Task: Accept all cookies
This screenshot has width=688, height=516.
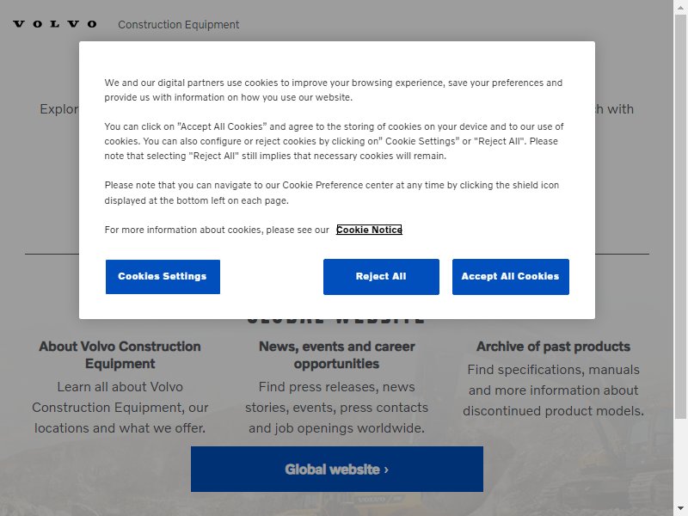Action: pyautogui.click(x=511, y=276)
